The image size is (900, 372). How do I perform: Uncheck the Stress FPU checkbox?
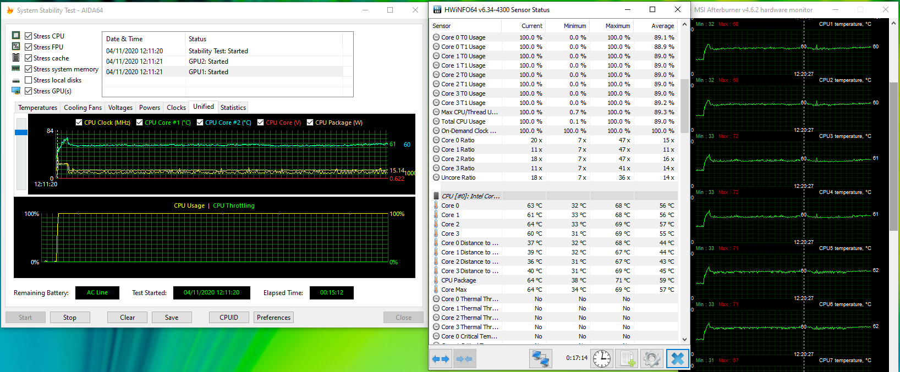28,47
